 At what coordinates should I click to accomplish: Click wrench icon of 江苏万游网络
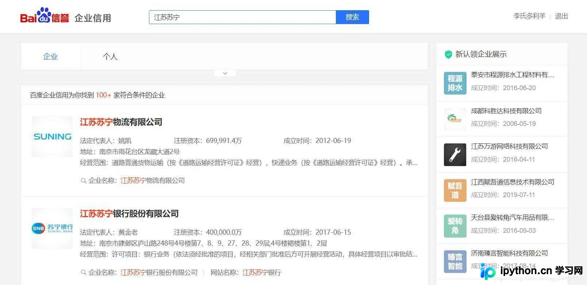click(x=455, y=155)
